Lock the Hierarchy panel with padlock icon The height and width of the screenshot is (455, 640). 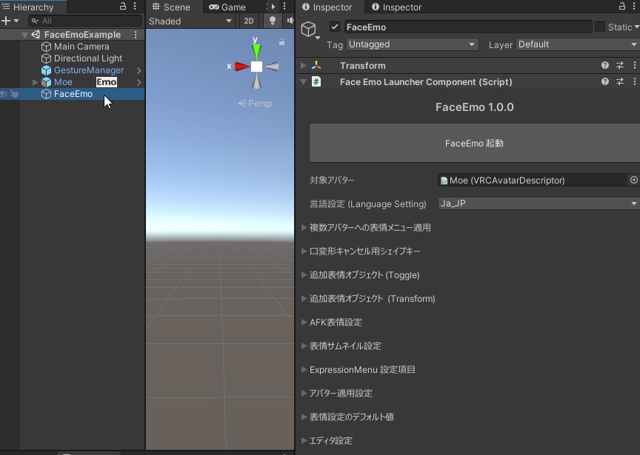tap(123, 7)
